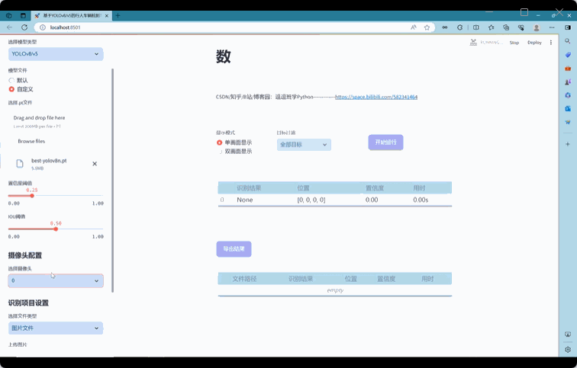Click the 0.00s time cell
This screenshot has height=368, width=577.
421,200
